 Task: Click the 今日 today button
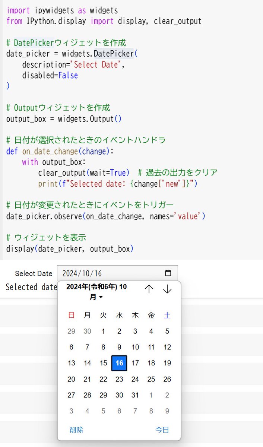point(162,429)
